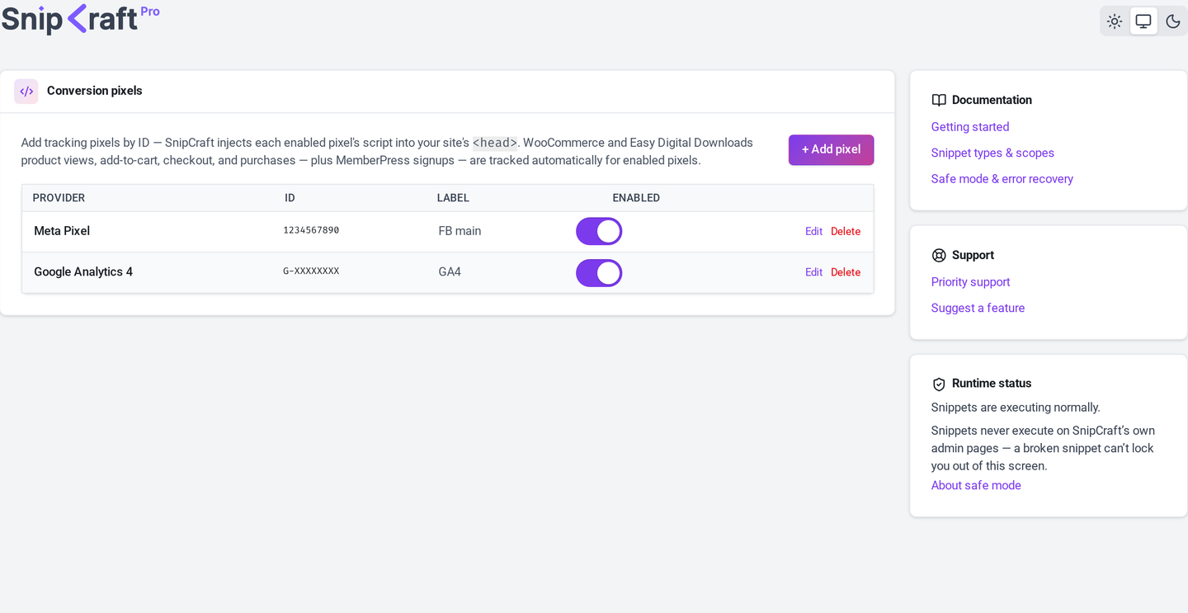1188x613 pixels.
Task: Click the Runtime status shield icon
Action: 939,384
